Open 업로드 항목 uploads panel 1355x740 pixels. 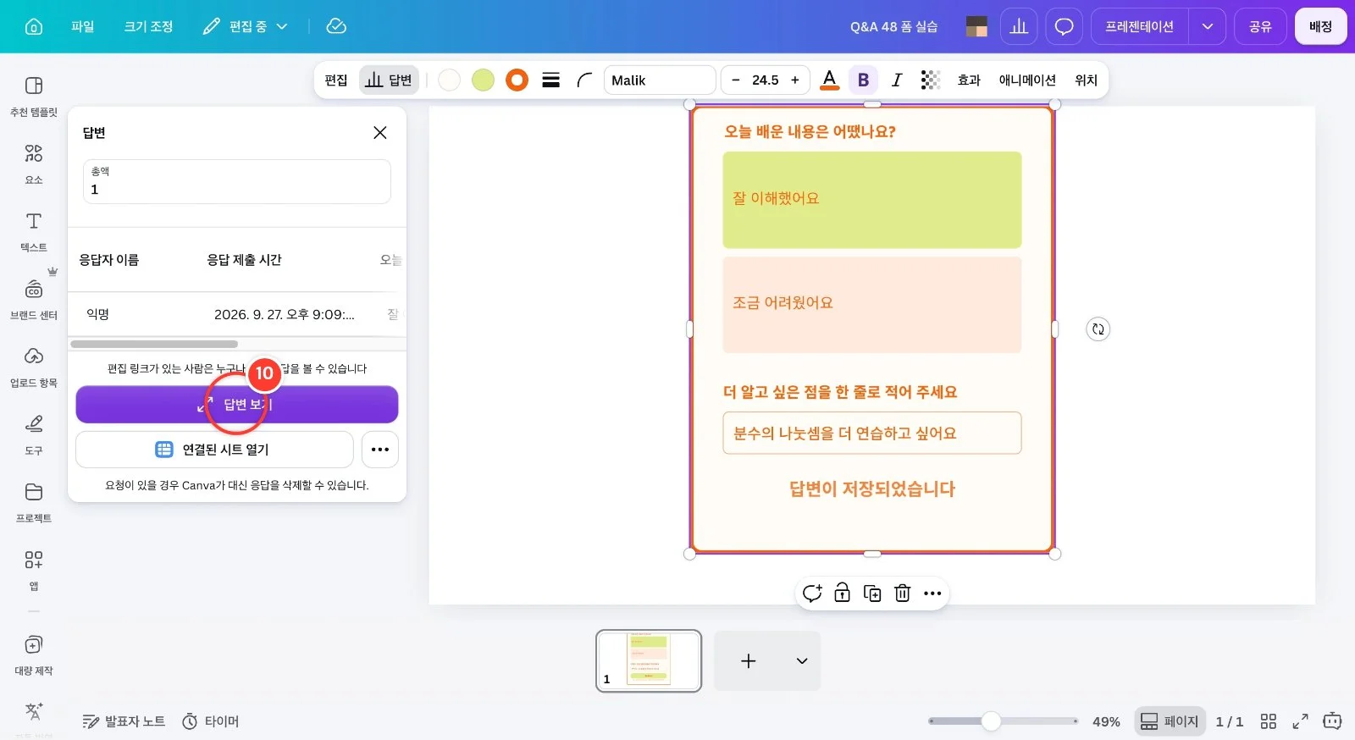click(x=34, y=367)
